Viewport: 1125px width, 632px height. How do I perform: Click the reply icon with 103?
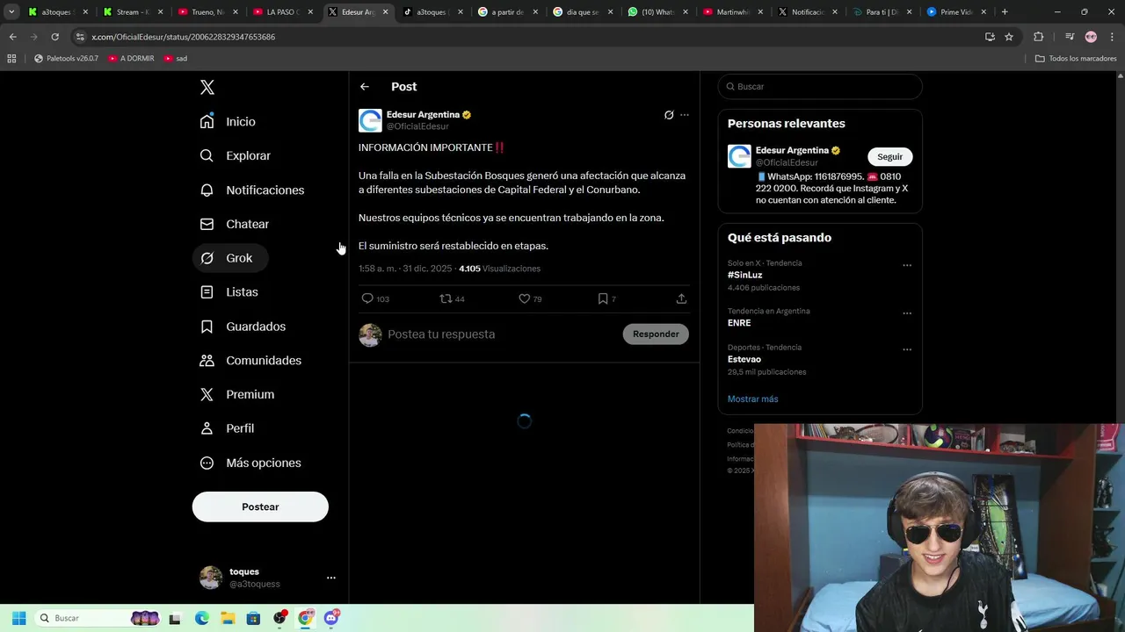(x=375, y=298)
